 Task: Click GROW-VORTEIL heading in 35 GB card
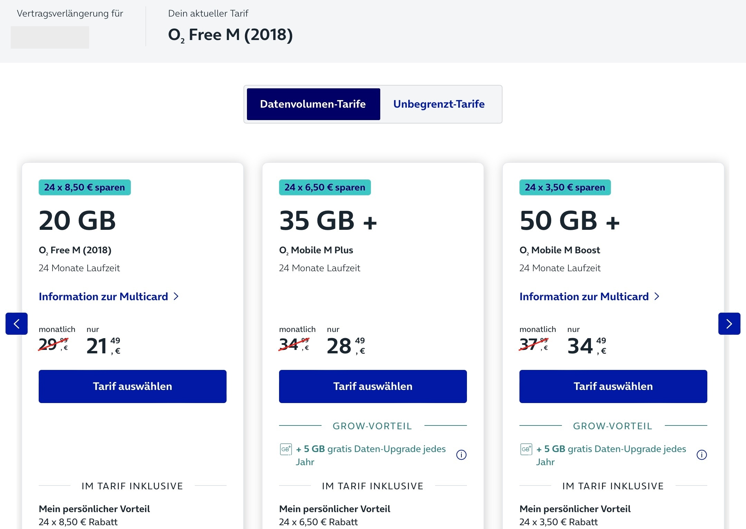pos(372,426)
